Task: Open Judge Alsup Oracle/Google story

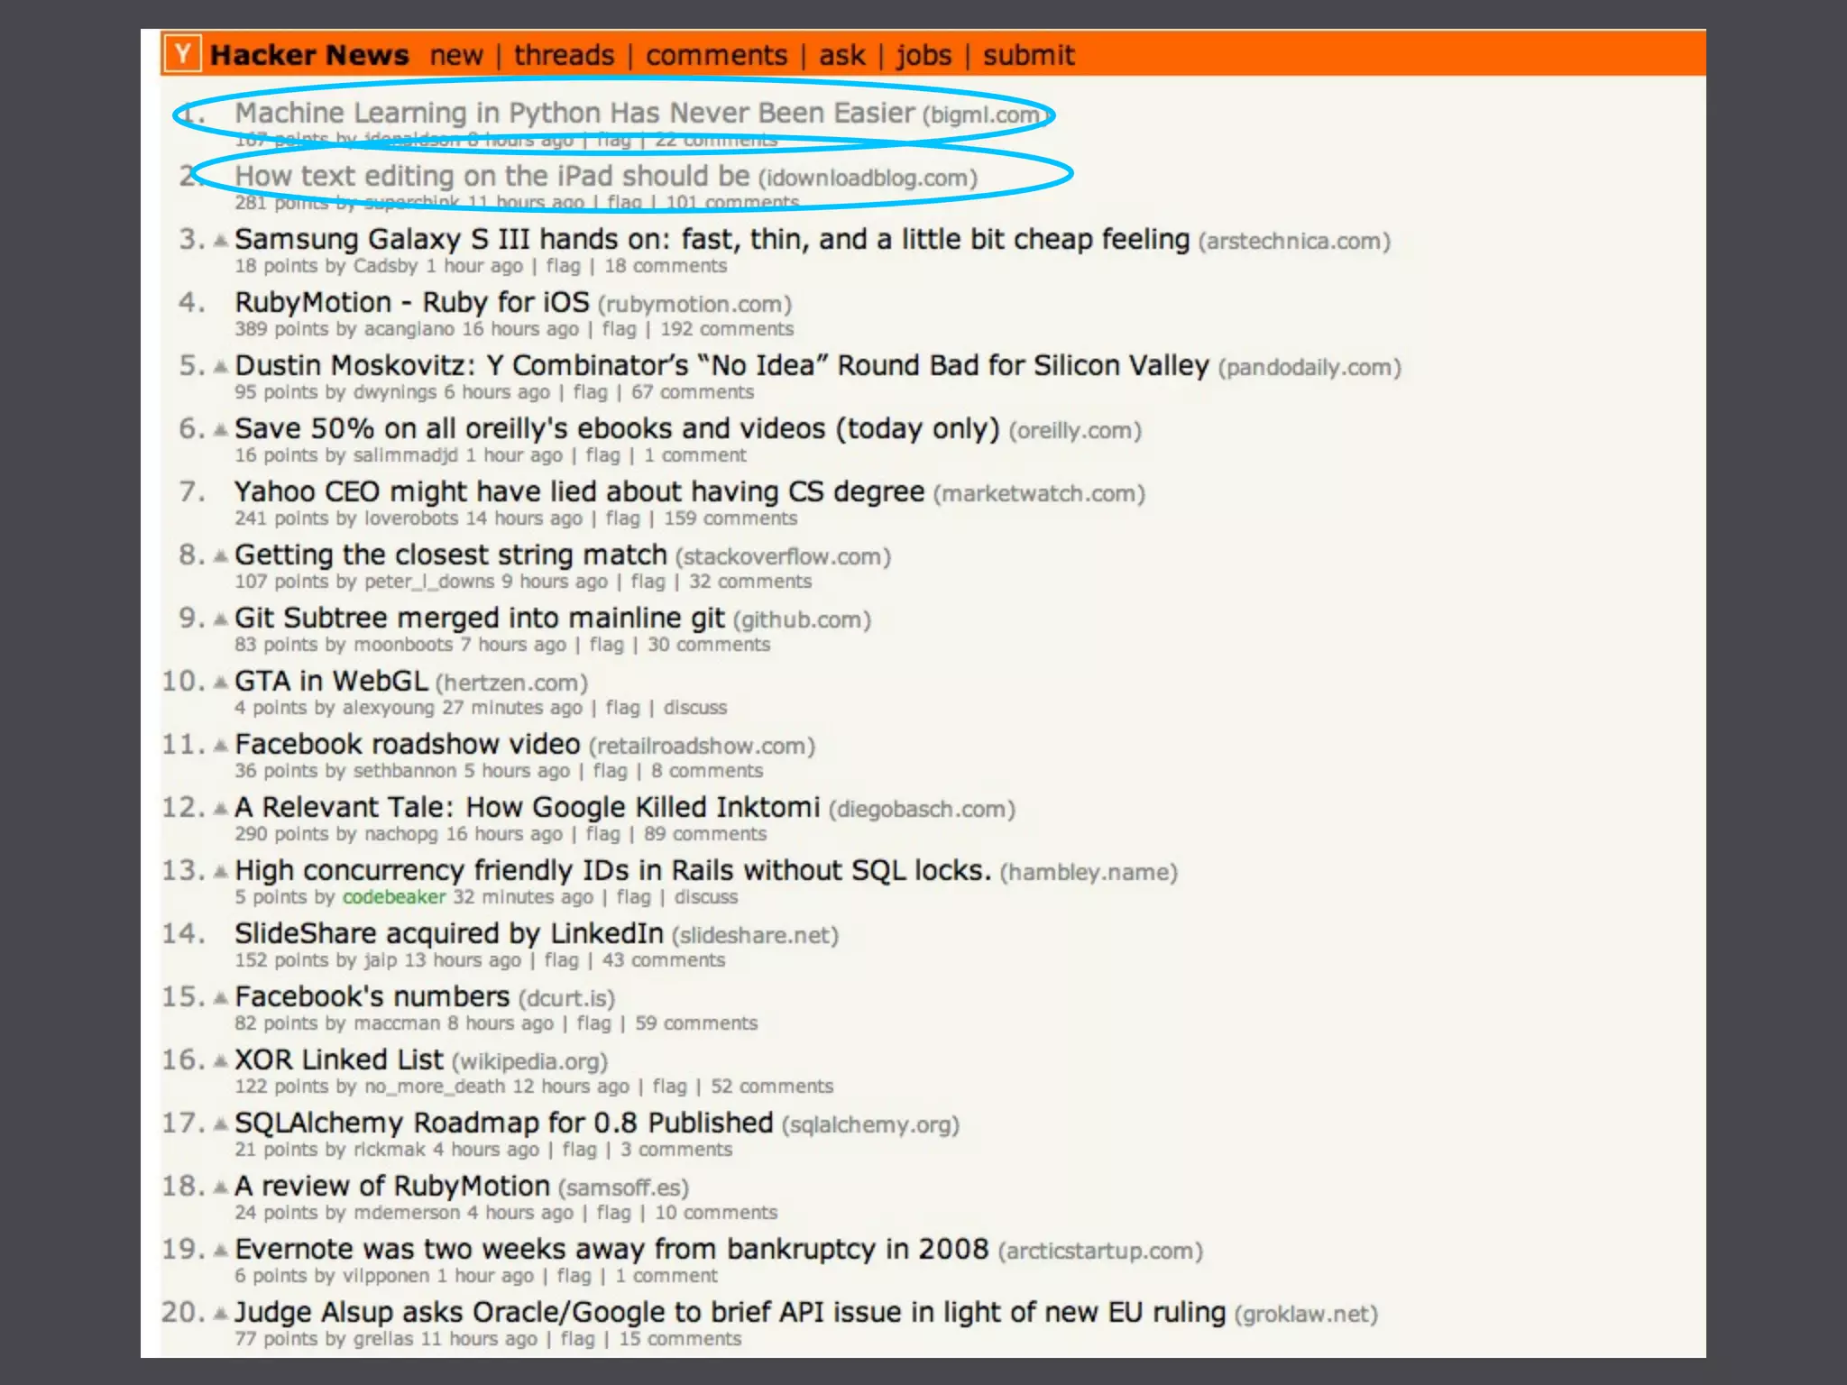Action: 729,1312
